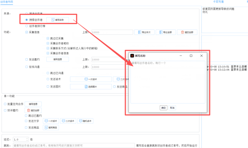Open the 创作者市场 tab
The height and width of the screenshot is (148, 248).
point(7,2)
